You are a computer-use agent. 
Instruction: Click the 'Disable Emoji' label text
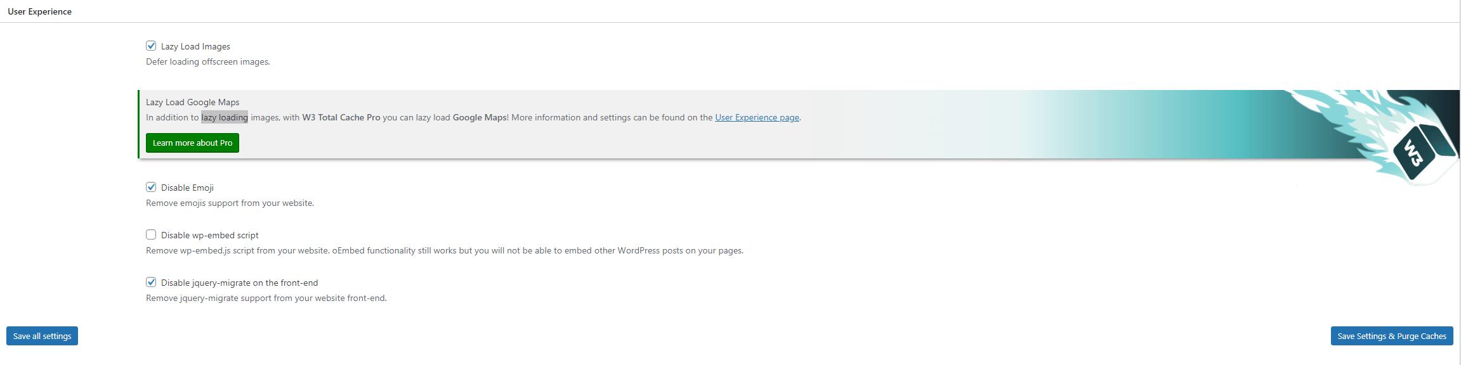[x=187, y=188]
